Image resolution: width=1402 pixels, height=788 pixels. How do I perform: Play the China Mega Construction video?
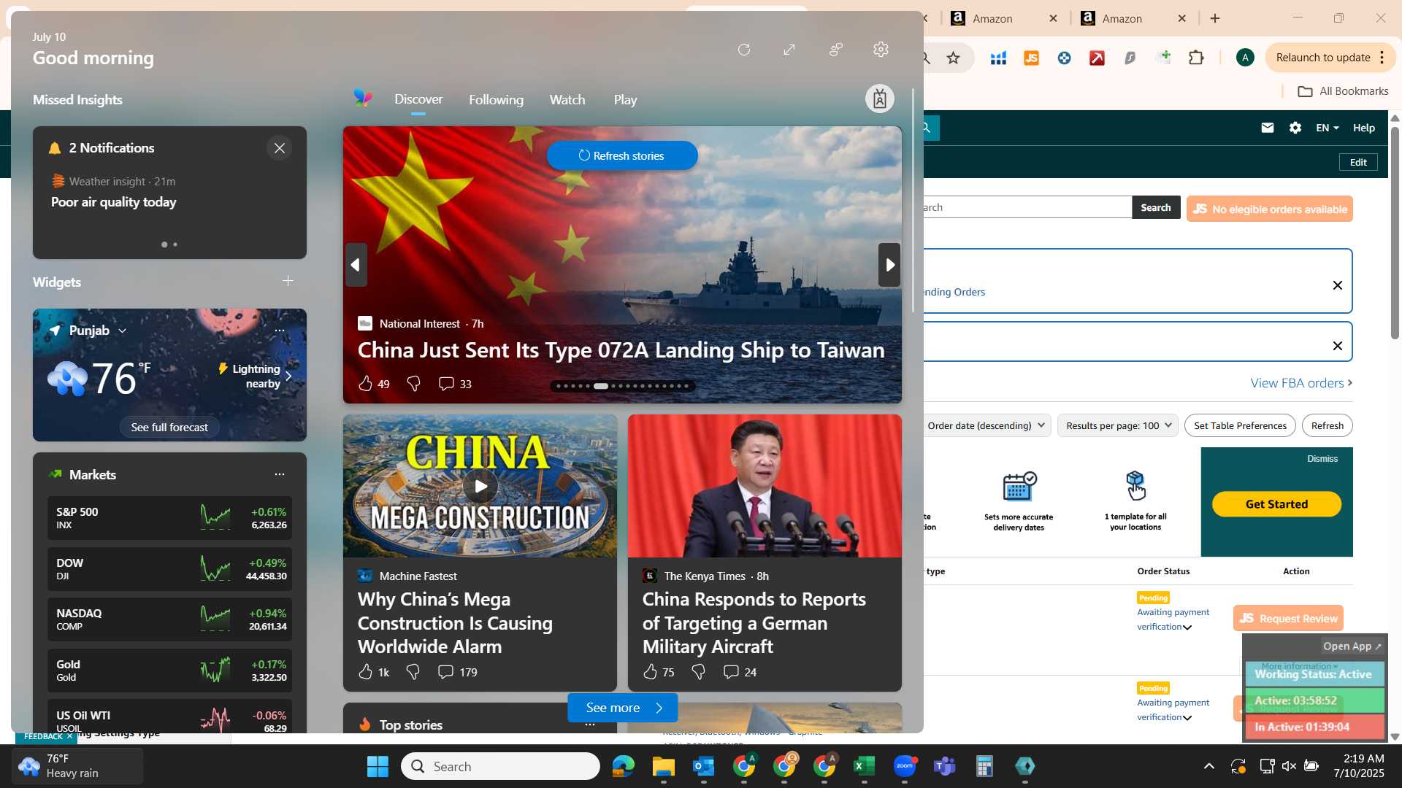coord(480,486)
